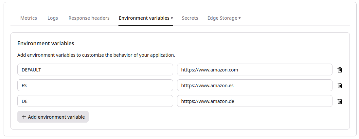
Task: Switch to the Logs tab
Action: coord(53,18)
